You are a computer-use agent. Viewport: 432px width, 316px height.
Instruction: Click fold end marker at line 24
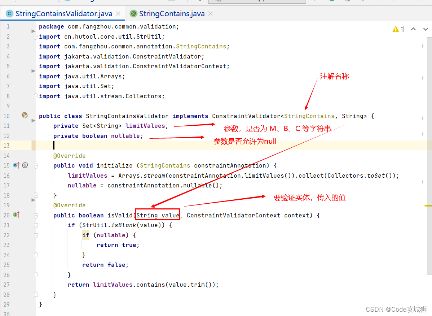(x=36, y=255)
